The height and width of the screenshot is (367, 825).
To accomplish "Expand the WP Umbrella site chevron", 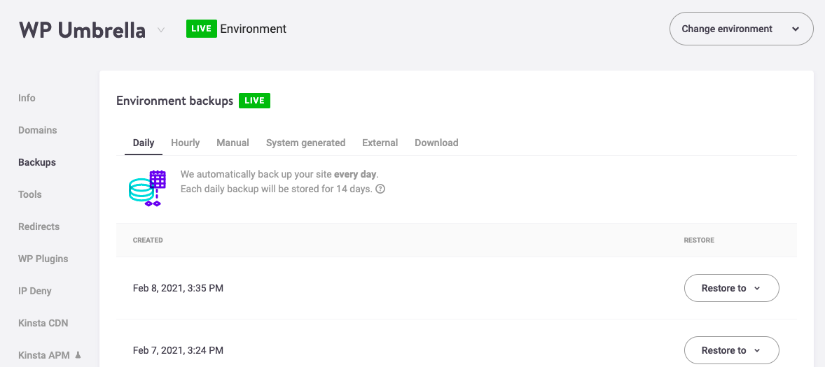I will point(161,30).
